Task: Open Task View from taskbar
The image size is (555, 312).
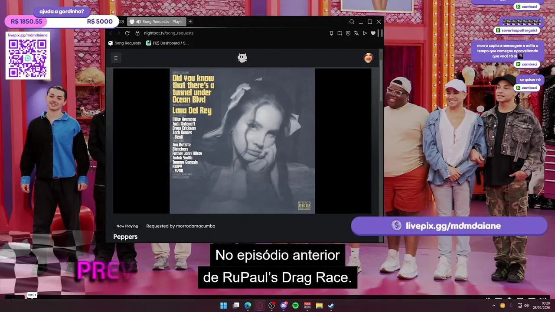Action: pos(236,305)
